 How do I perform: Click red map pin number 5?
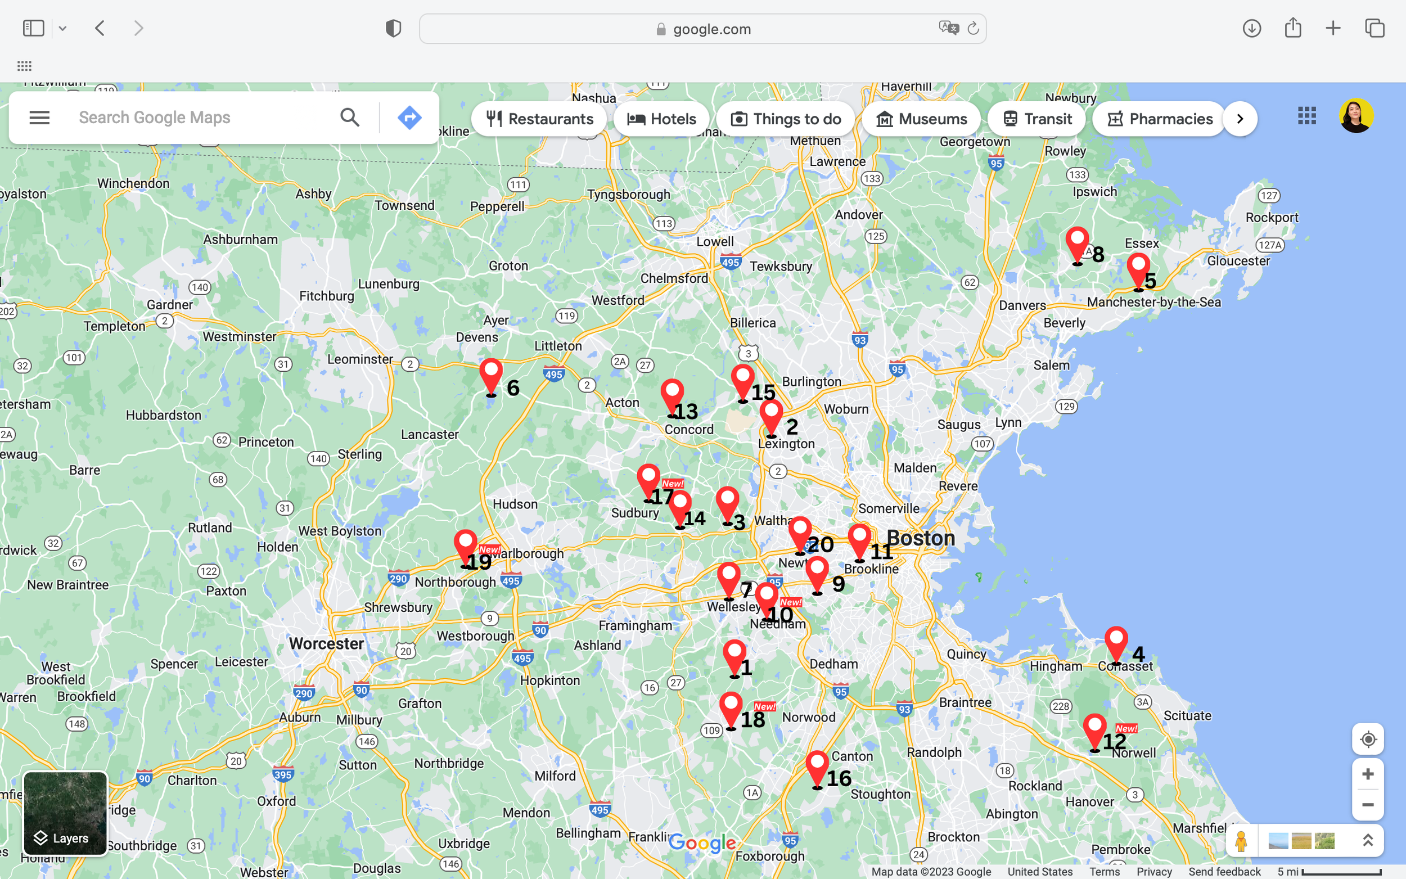click(1138, 272)
